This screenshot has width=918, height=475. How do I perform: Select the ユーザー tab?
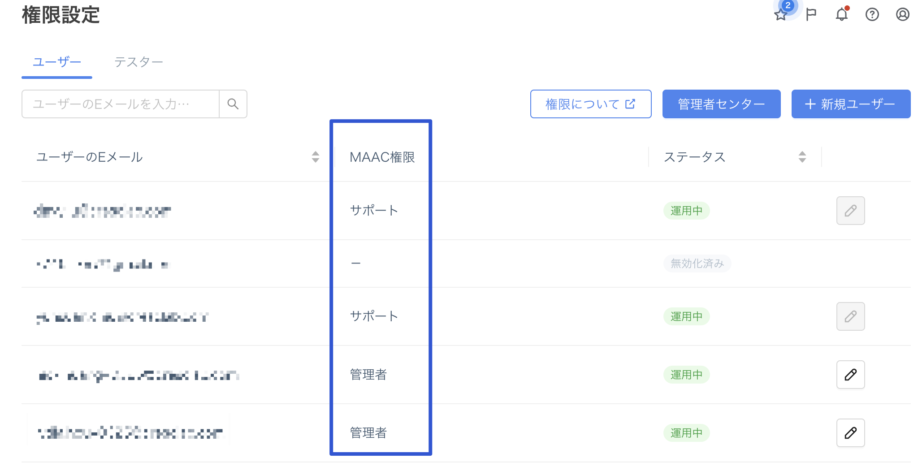[57, 62]
